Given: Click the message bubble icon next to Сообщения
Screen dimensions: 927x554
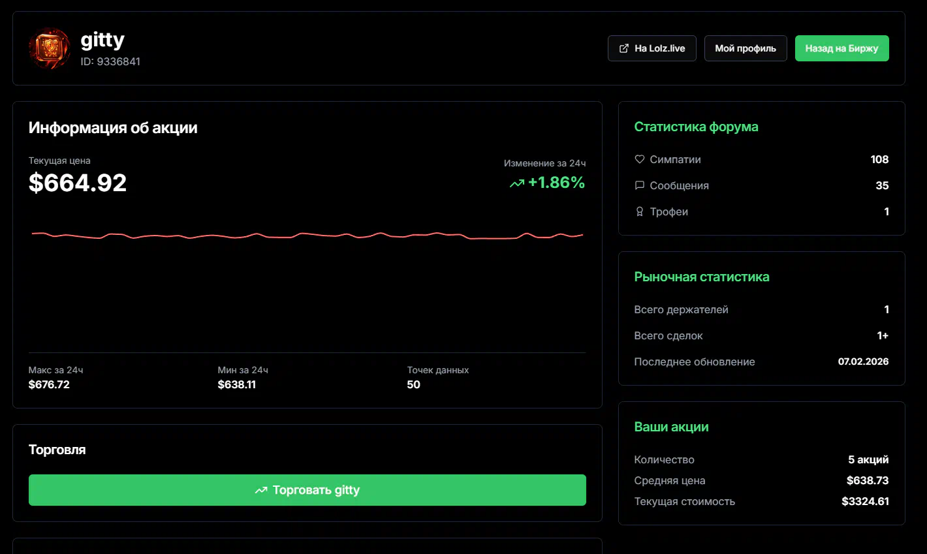Looking at the screenshot, I should point(640,185).
